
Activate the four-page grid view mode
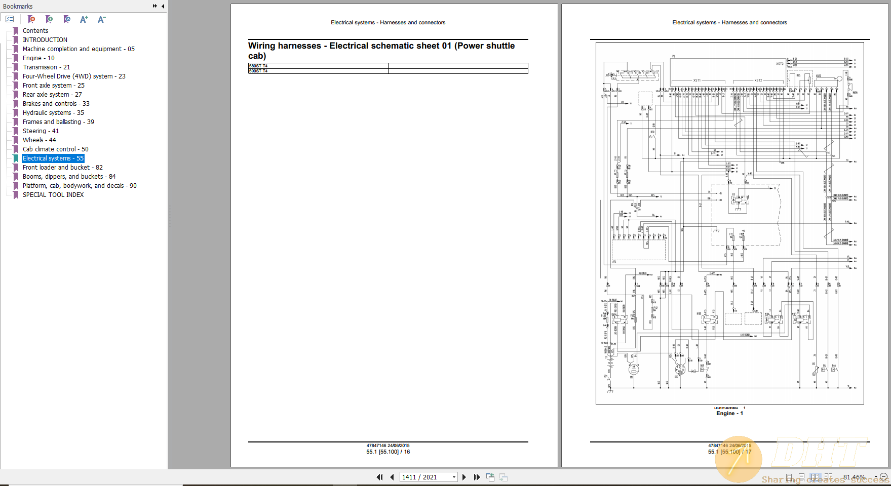829,477
